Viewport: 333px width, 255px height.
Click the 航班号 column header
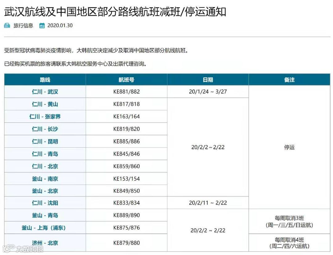coord(127,80)
